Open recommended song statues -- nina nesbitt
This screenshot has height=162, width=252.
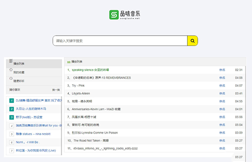point(33,134)
